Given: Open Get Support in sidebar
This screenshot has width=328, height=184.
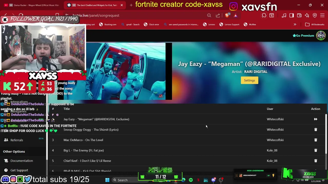Looking at the screenshot, I should 19,170.
